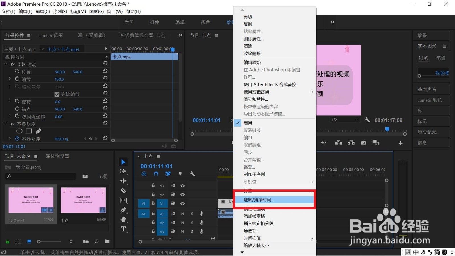Screen dimensions: 455x256
Task: Toggle V1 track output eye
Action: pyautogui.click(x=183, y=204)
